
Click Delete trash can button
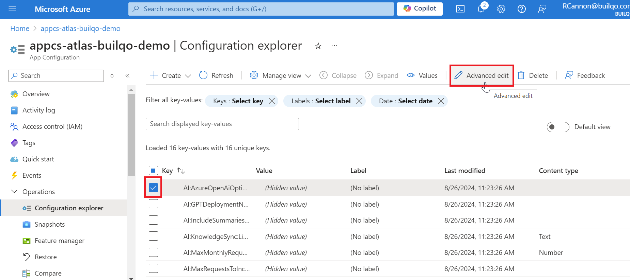click(x=533, y=75)
